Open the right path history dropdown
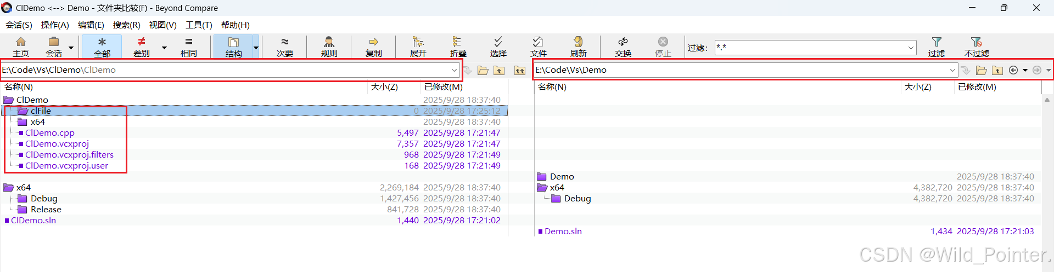Screen dimensions: 1054x272 coord(952,70)
